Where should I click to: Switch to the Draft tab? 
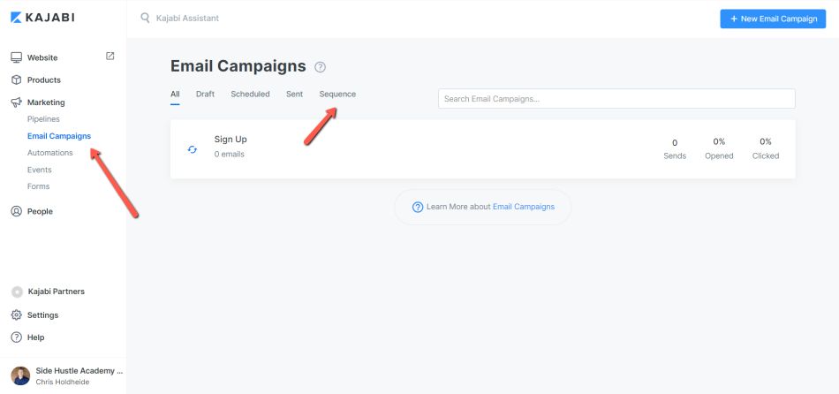tap(205, 95)
